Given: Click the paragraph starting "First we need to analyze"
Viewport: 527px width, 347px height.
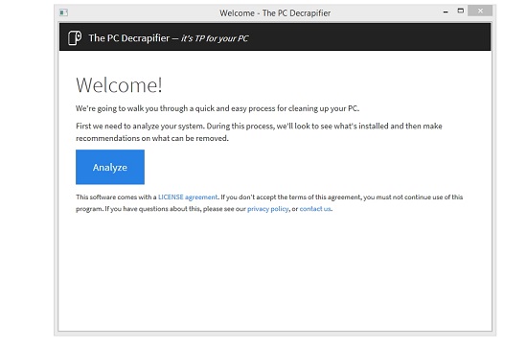Looking at the screenshot, I should 259,132.
